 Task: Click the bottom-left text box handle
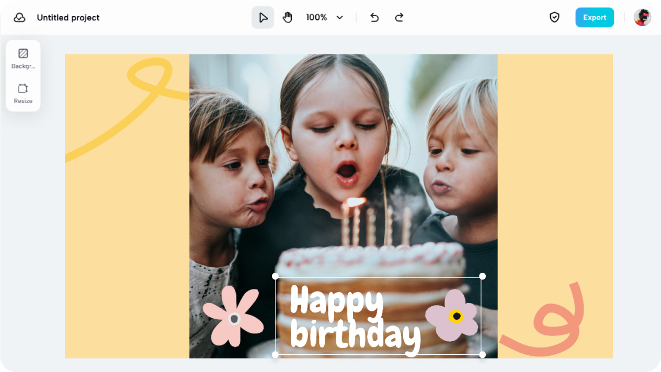(x=276, y=355)
